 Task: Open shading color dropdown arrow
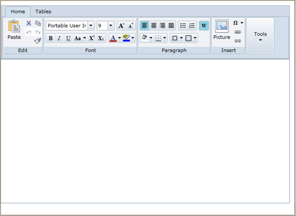151,38
